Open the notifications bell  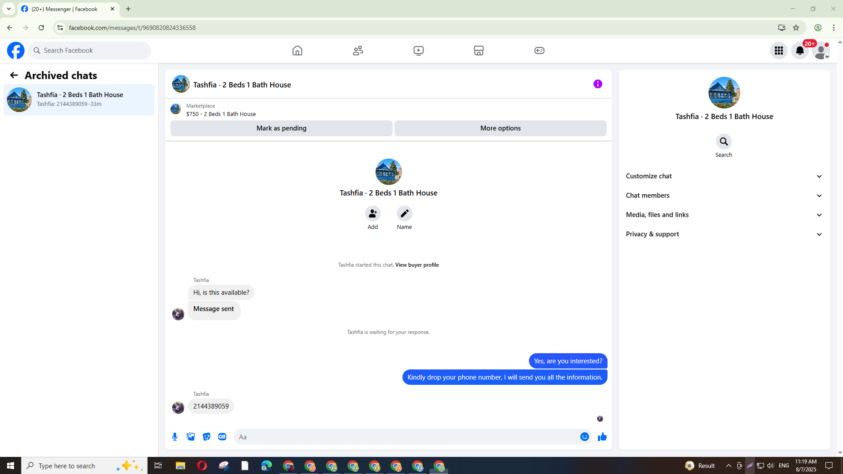pos(800,51)
